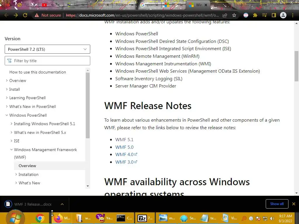Open the Windows Start orb
Screen dimensions: 299x224
[15, 218]
